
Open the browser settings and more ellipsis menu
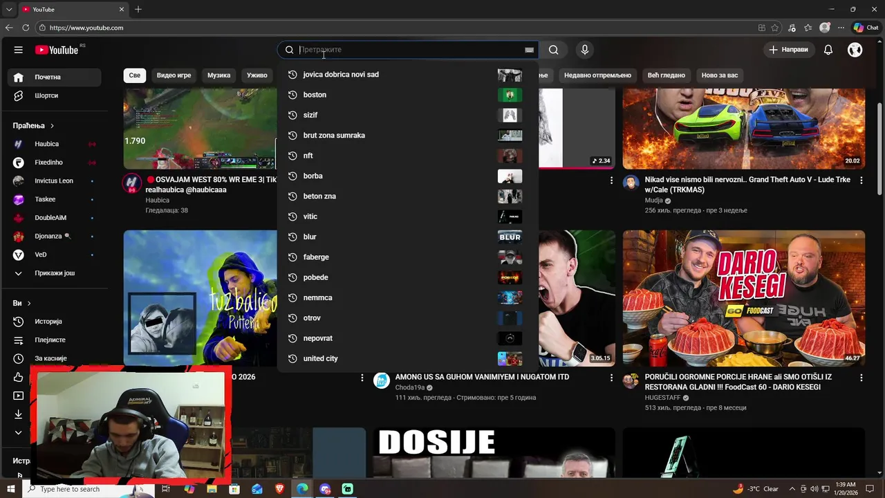(x=841, y=28)
